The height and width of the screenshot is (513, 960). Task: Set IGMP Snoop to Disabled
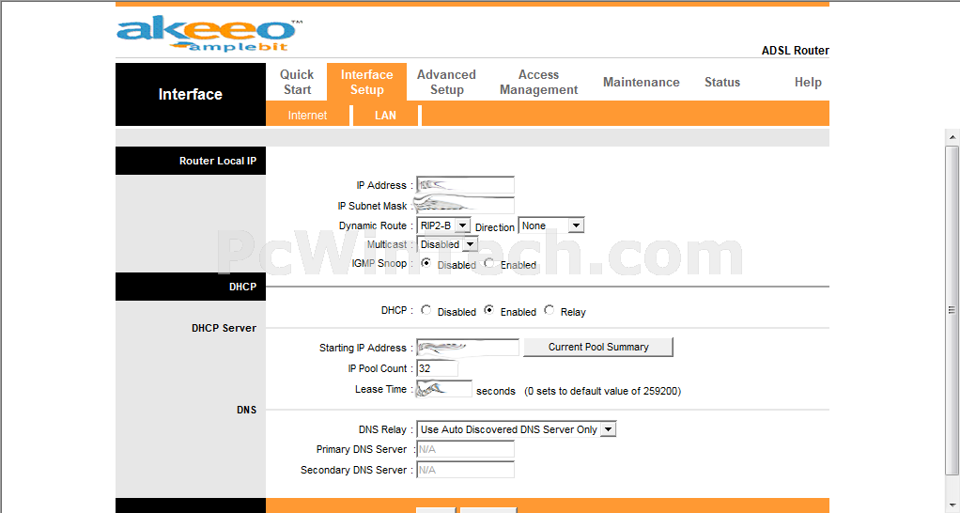coord(426,263)
